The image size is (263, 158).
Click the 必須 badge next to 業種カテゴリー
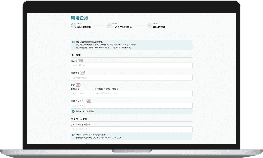click(89, 101)
